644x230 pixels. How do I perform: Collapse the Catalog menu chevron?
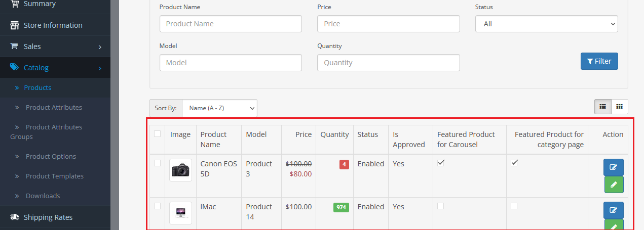pyautogui.click(x=100, y=68)
